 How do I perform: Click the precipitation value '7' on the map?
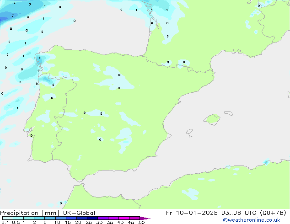pos(12,16)
